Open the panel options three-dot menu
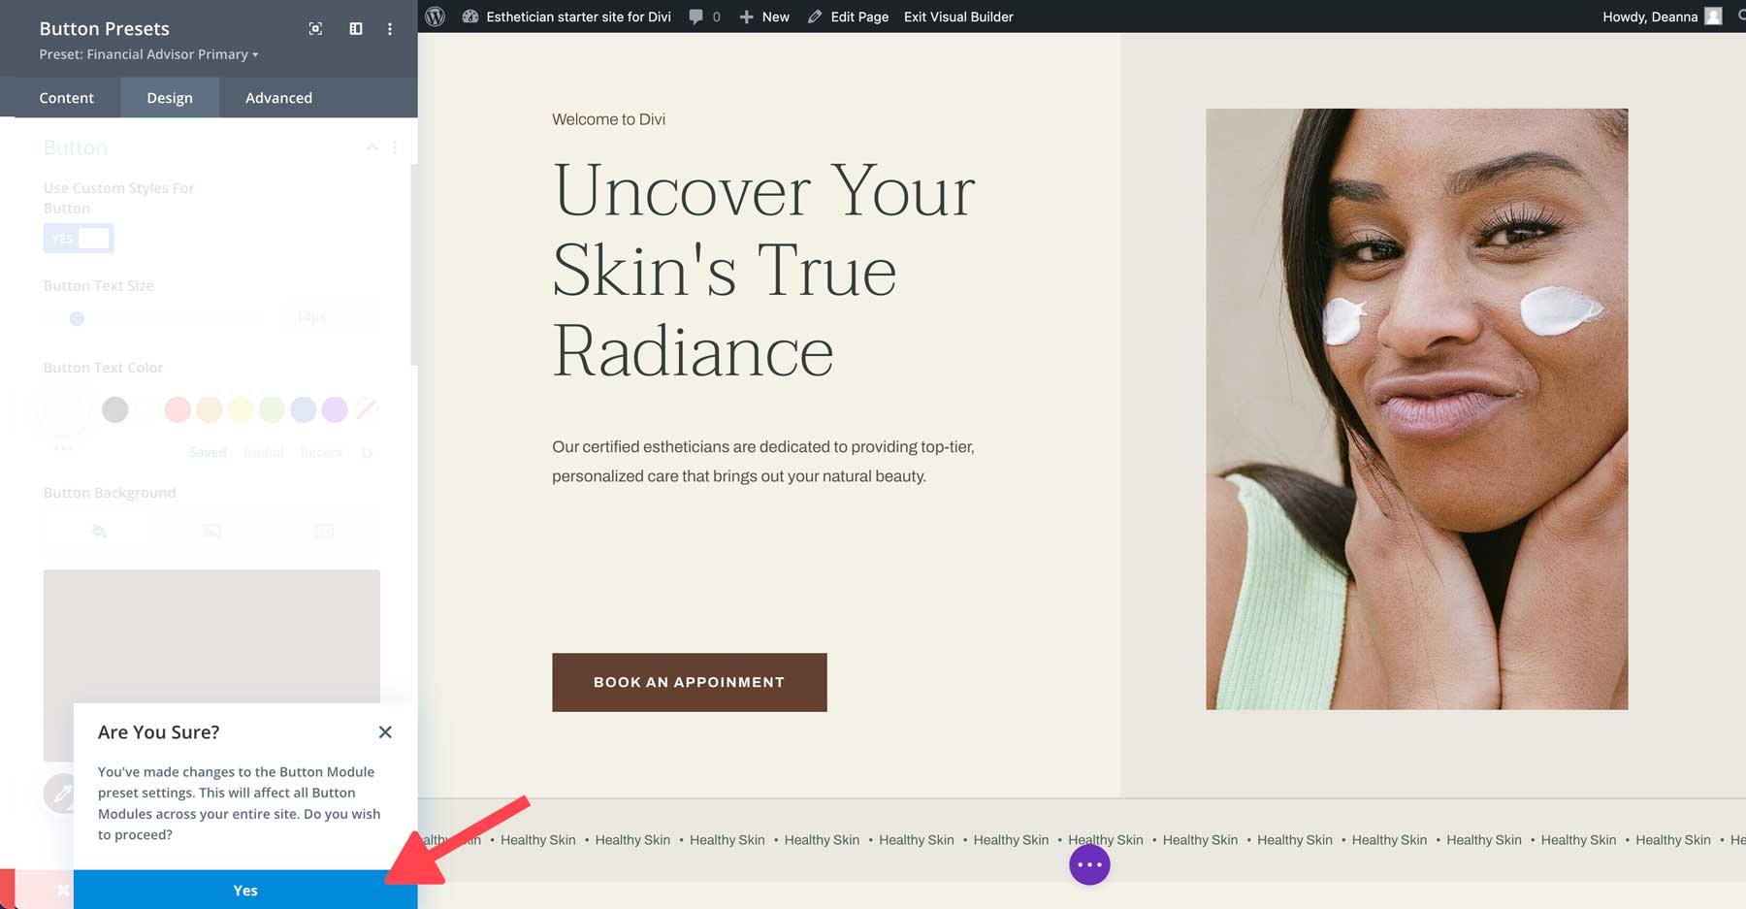The height and width of the screenshot is (909, 1746). pyautogui.click(x=389, y=29)
